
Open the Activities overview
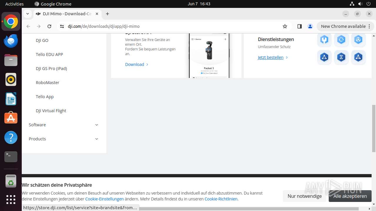tap(14, 4)
